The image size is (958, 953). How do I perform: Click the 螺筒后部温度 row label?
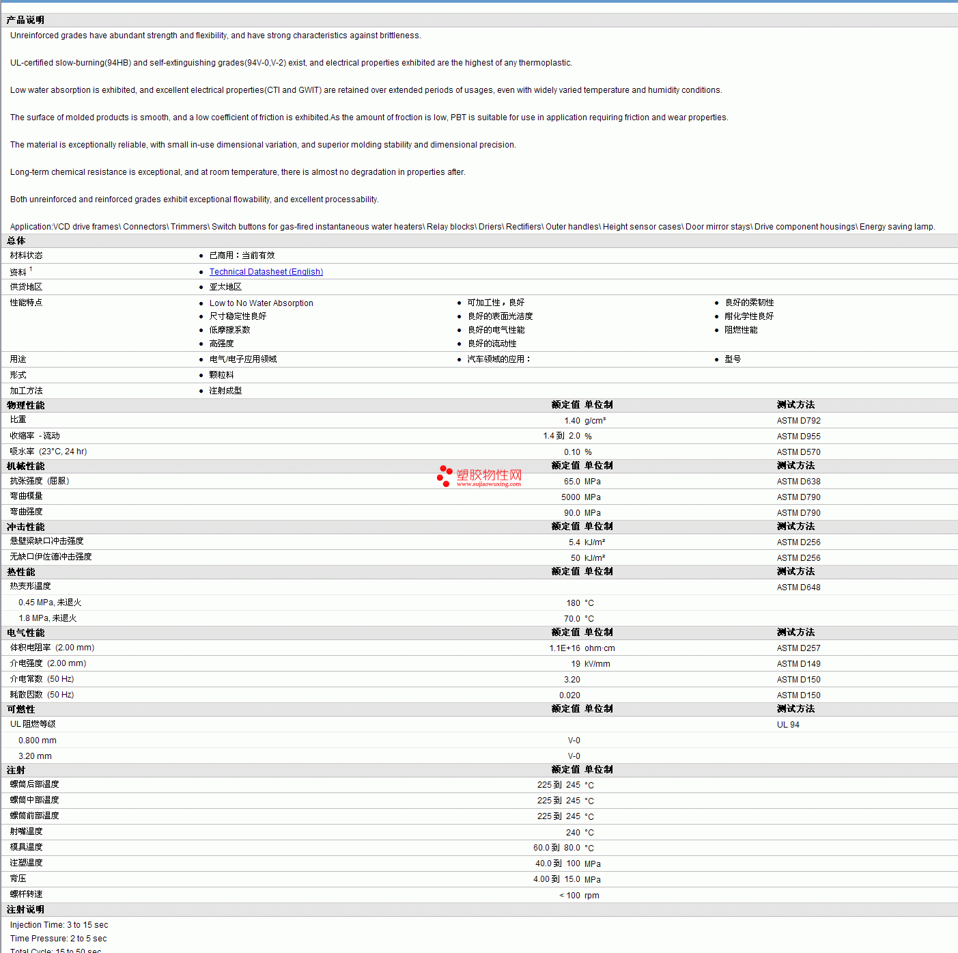[x=34, y=784]
